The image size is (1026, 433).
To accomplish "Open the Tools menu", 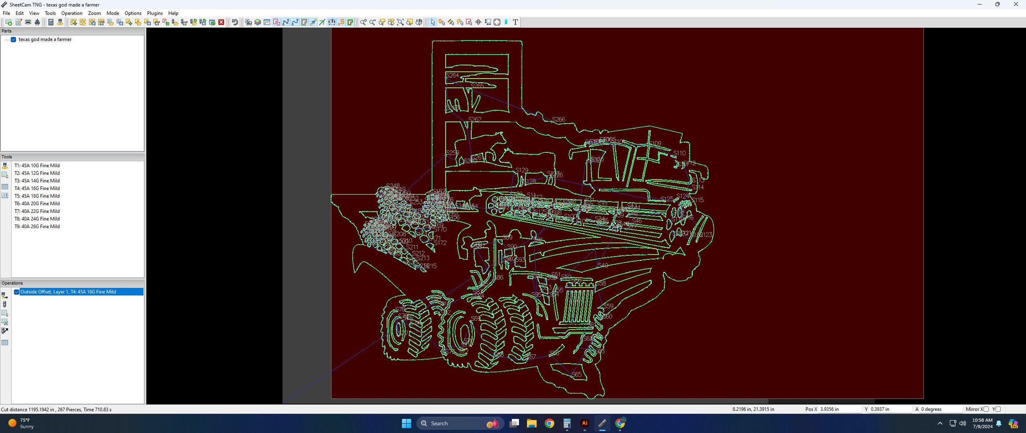I will point(50,13).
